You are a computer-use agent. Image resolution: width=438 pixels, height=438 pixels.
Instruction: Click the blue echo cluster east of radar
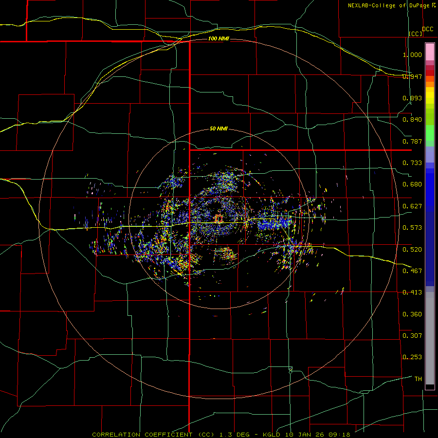(x=275, y=223)
